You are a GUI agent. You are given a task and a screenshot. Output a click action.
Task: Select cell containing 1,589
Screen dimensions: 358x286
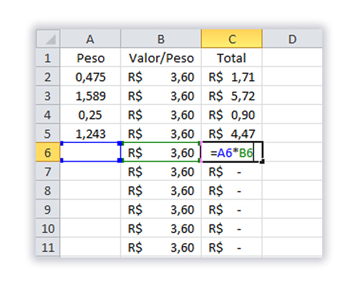(90, 96)
